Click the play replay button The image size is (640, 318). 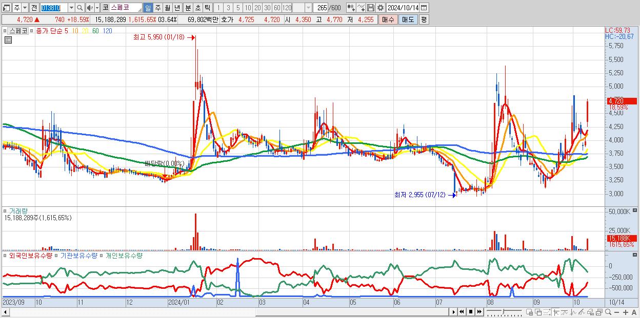(454, 312)
